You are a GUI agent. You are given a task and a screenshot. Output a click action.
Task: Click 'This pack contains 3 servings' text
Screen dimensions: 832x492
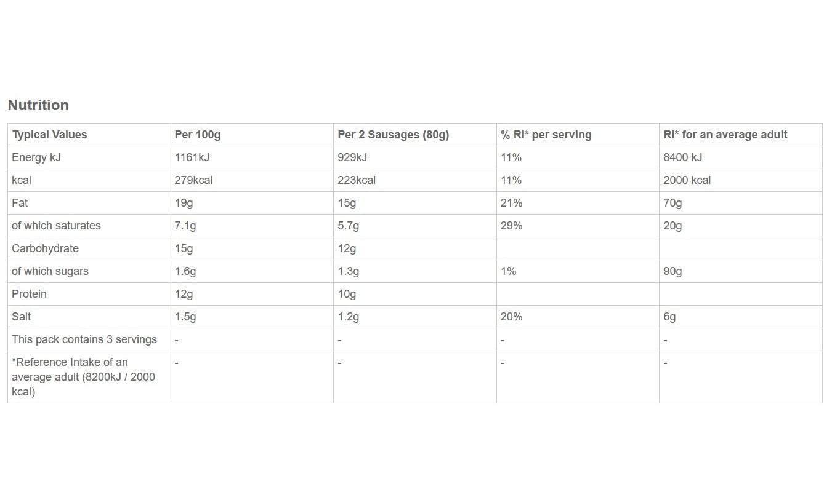[84, 339]
